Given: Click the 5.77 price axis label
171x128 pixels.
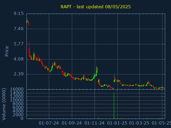Looking at the screenshot, I should point(18,44).
